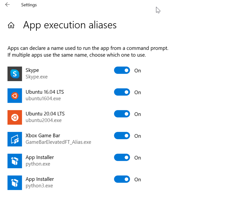This screenshot has width=231, height=198.
Task: Click the GameBarElevatedFT_Alias.exe label
Action: [x=58, y=142]
